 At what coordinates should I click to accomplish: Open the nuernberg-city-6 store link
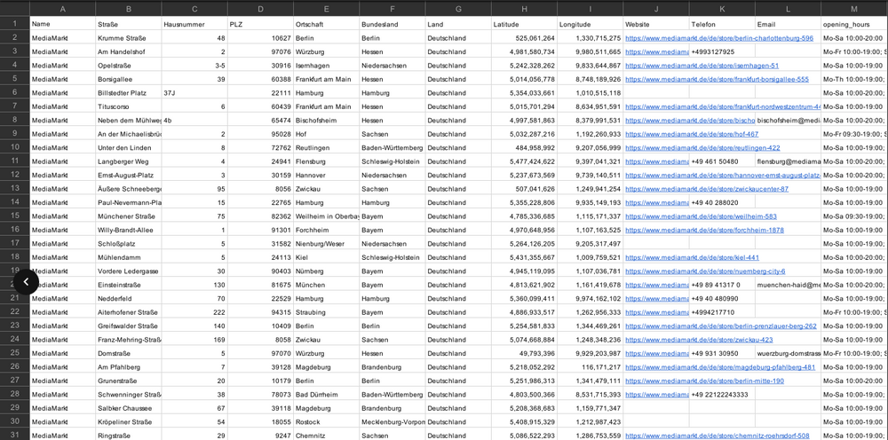(705, 271)
